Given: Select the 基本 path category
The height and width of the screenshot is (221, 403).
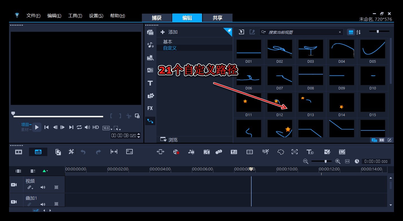Looking at the screenshot, I should coord(168,42).
